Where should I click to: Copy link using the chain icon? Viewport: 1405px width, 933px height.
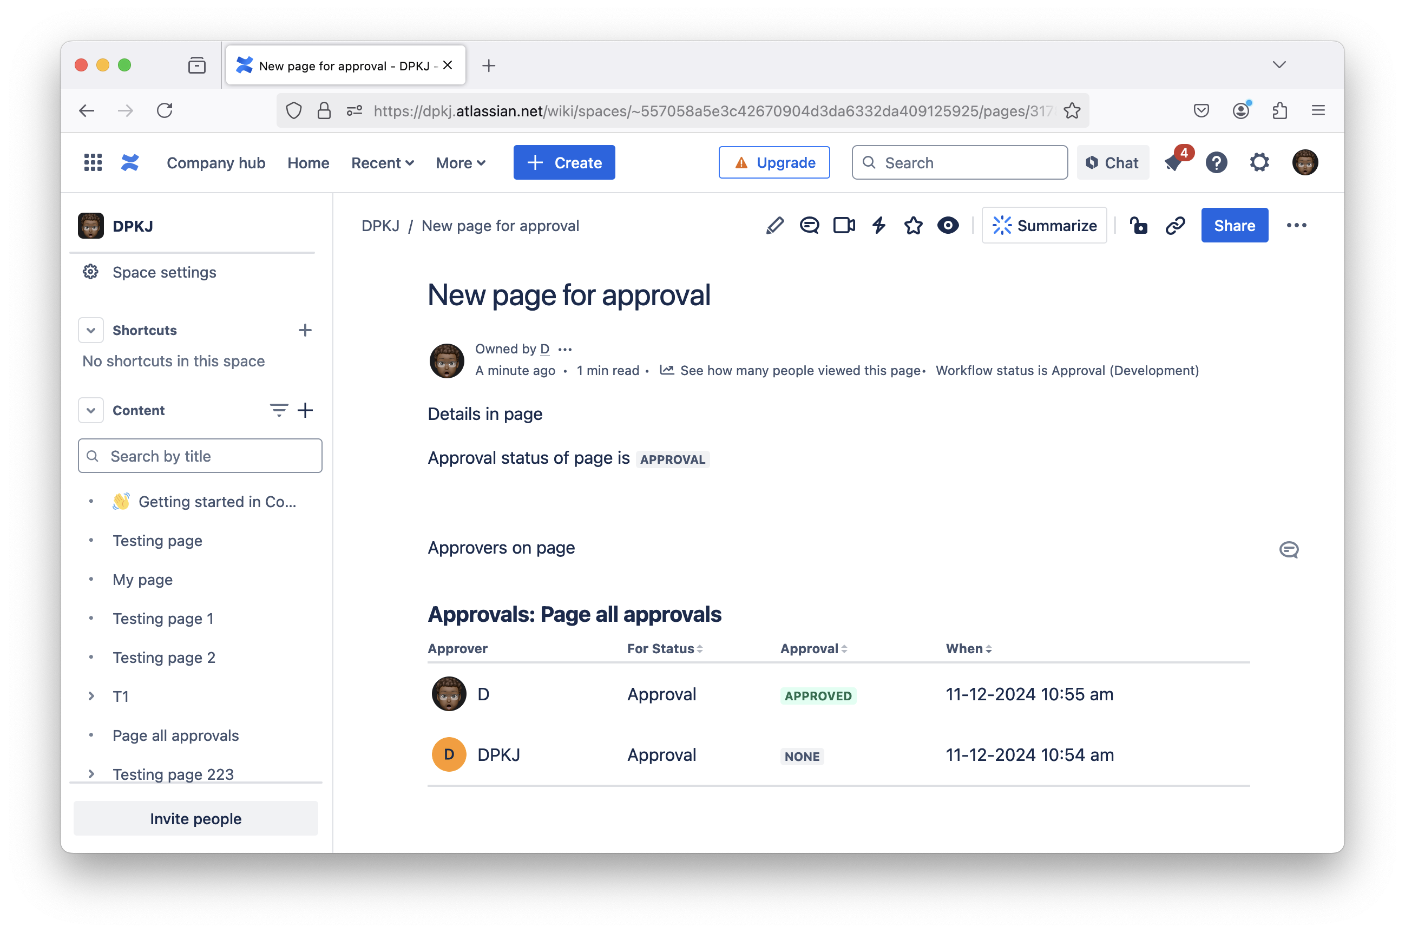pos(1176,226)
